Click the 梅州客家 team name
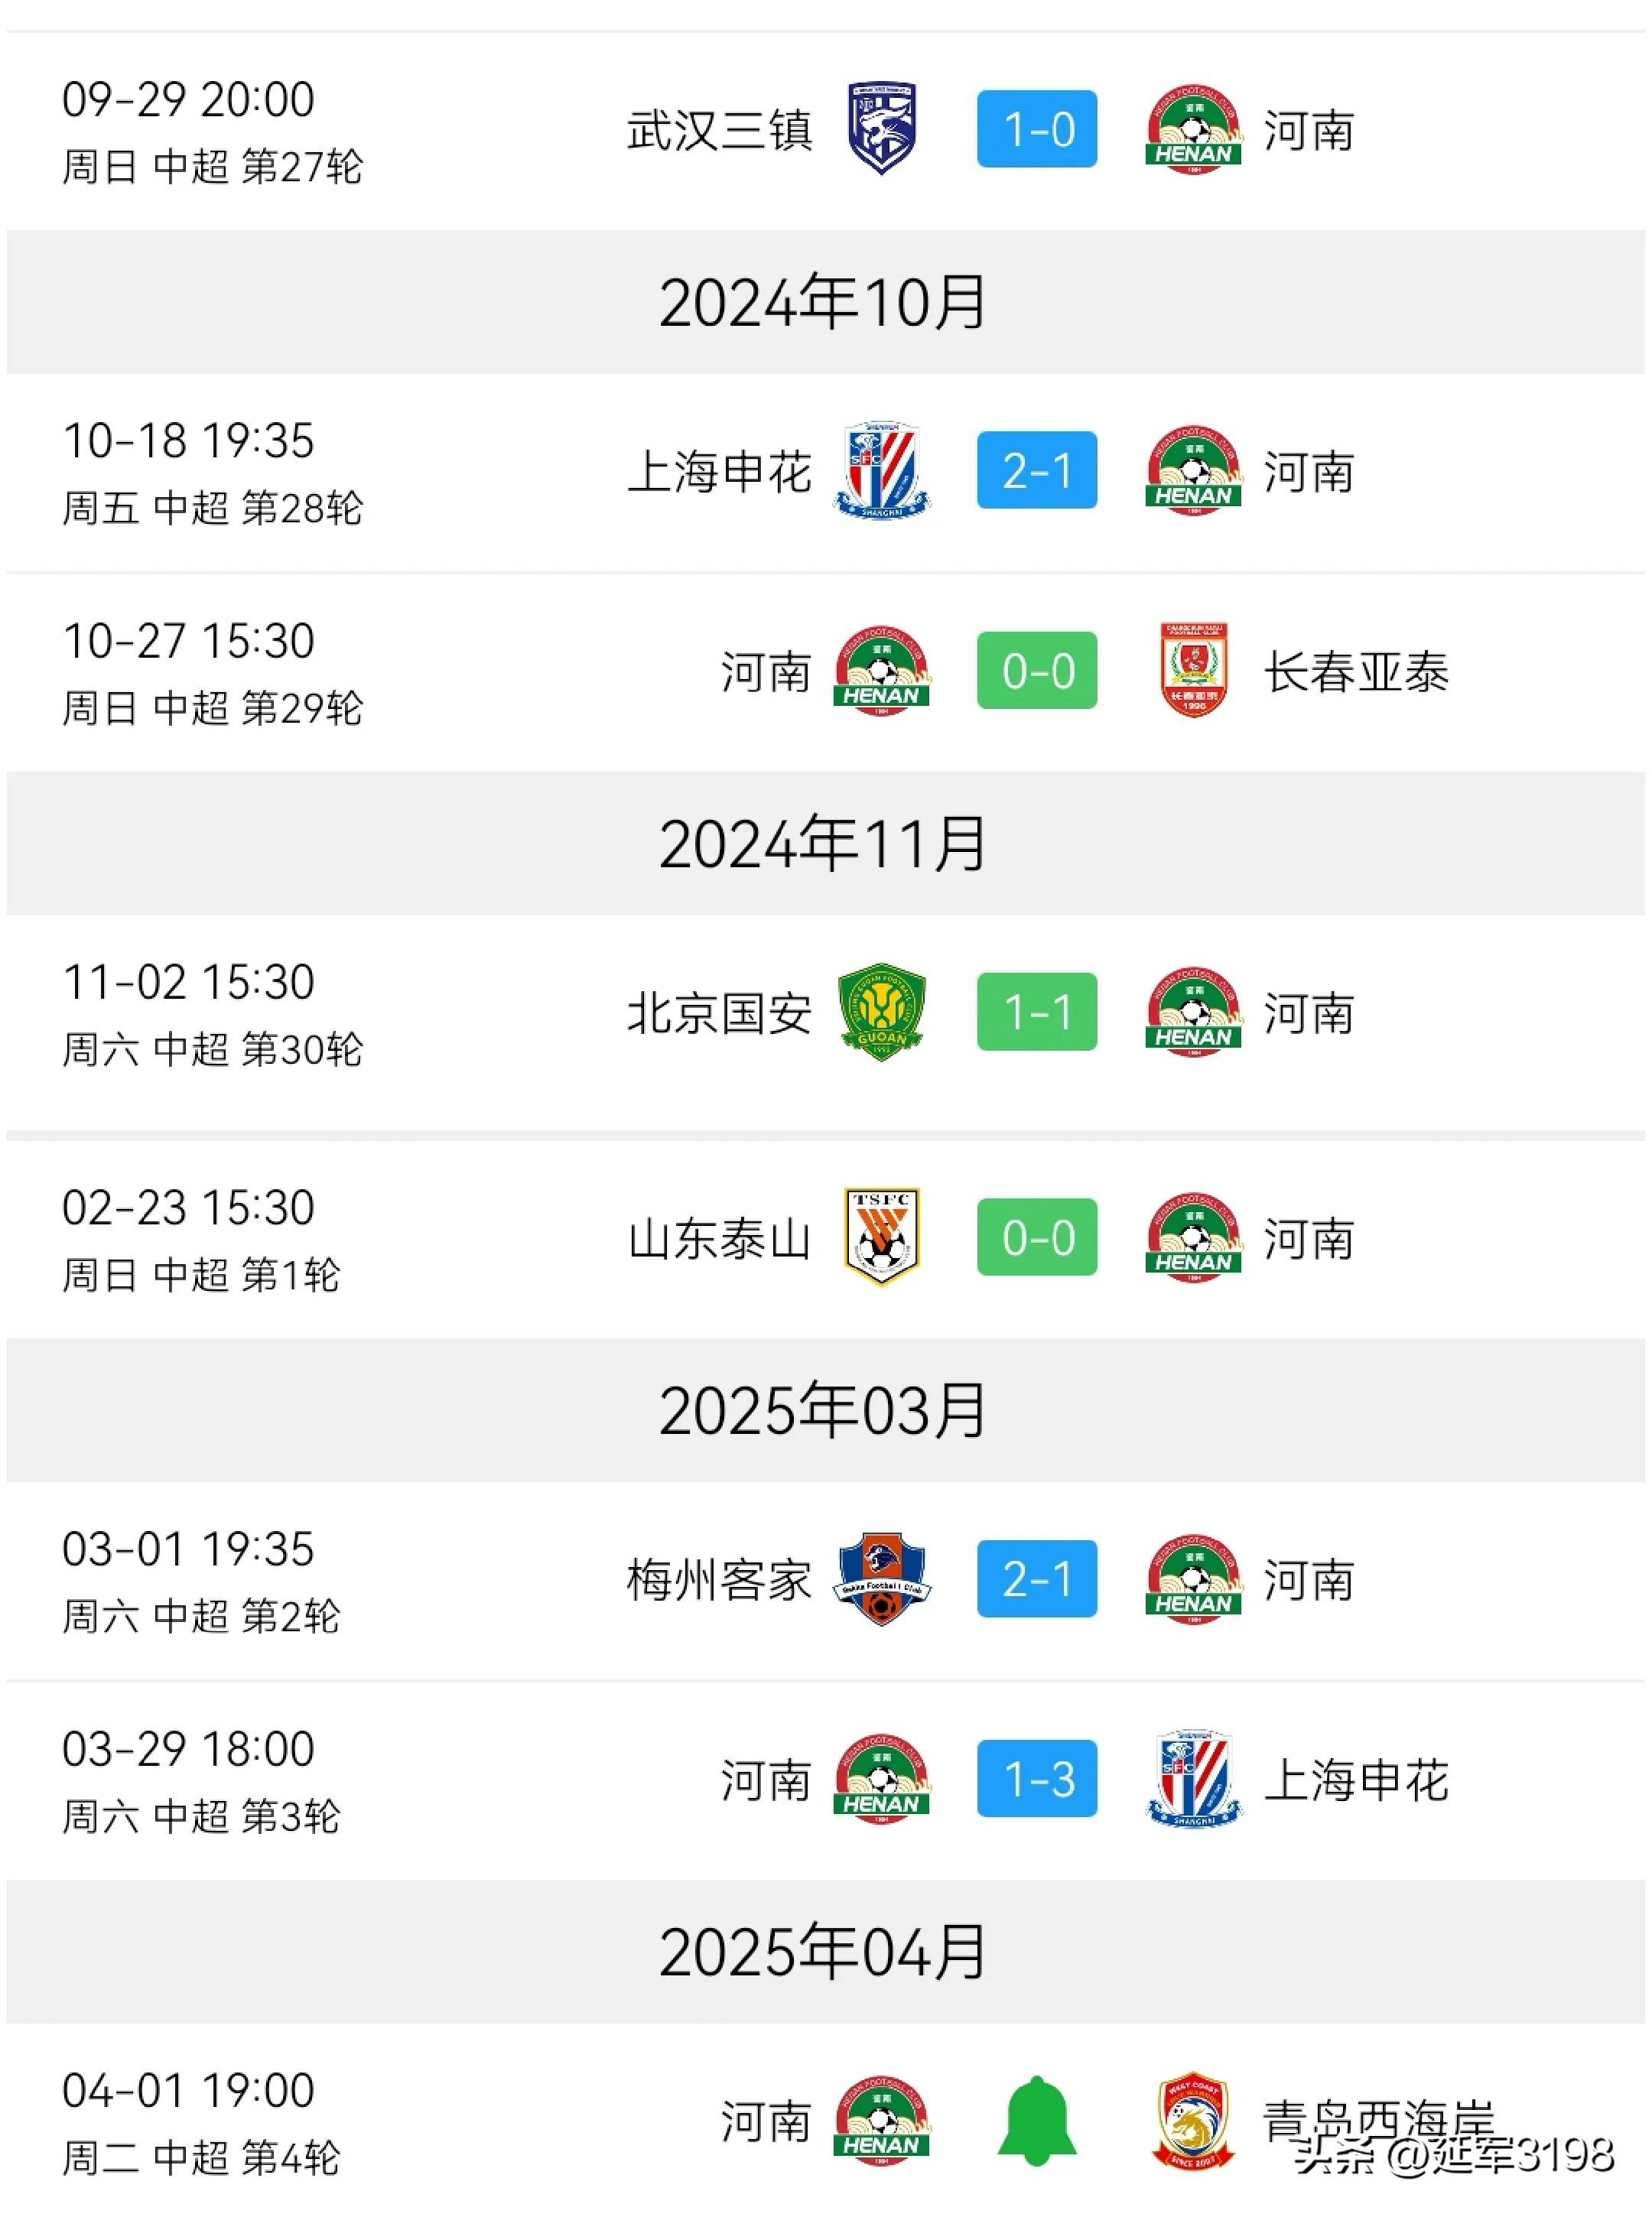Screen dimensions: 1652x2214 [x=718, y=1581]
